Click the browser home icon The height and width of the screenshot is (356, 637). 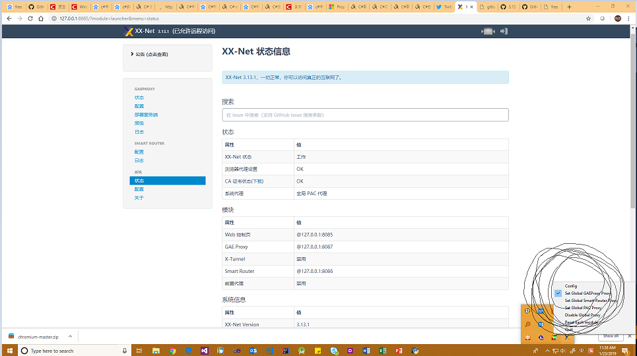[x=41, y=18]
